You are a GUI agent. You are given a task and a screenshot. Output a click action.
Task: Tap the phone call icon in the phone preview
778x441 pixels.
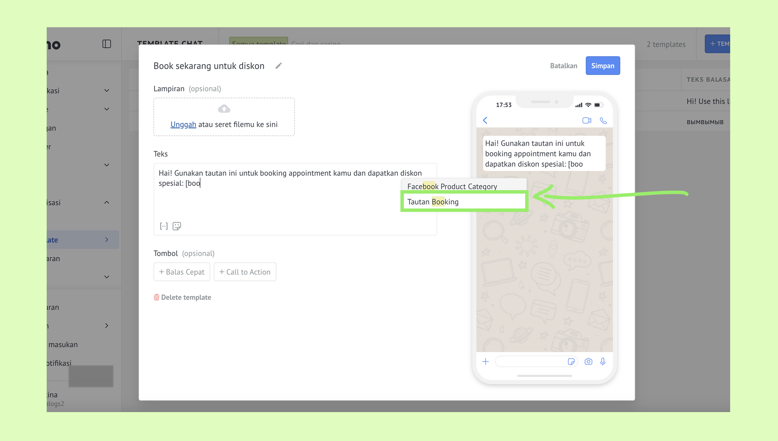tap(603, 121)
